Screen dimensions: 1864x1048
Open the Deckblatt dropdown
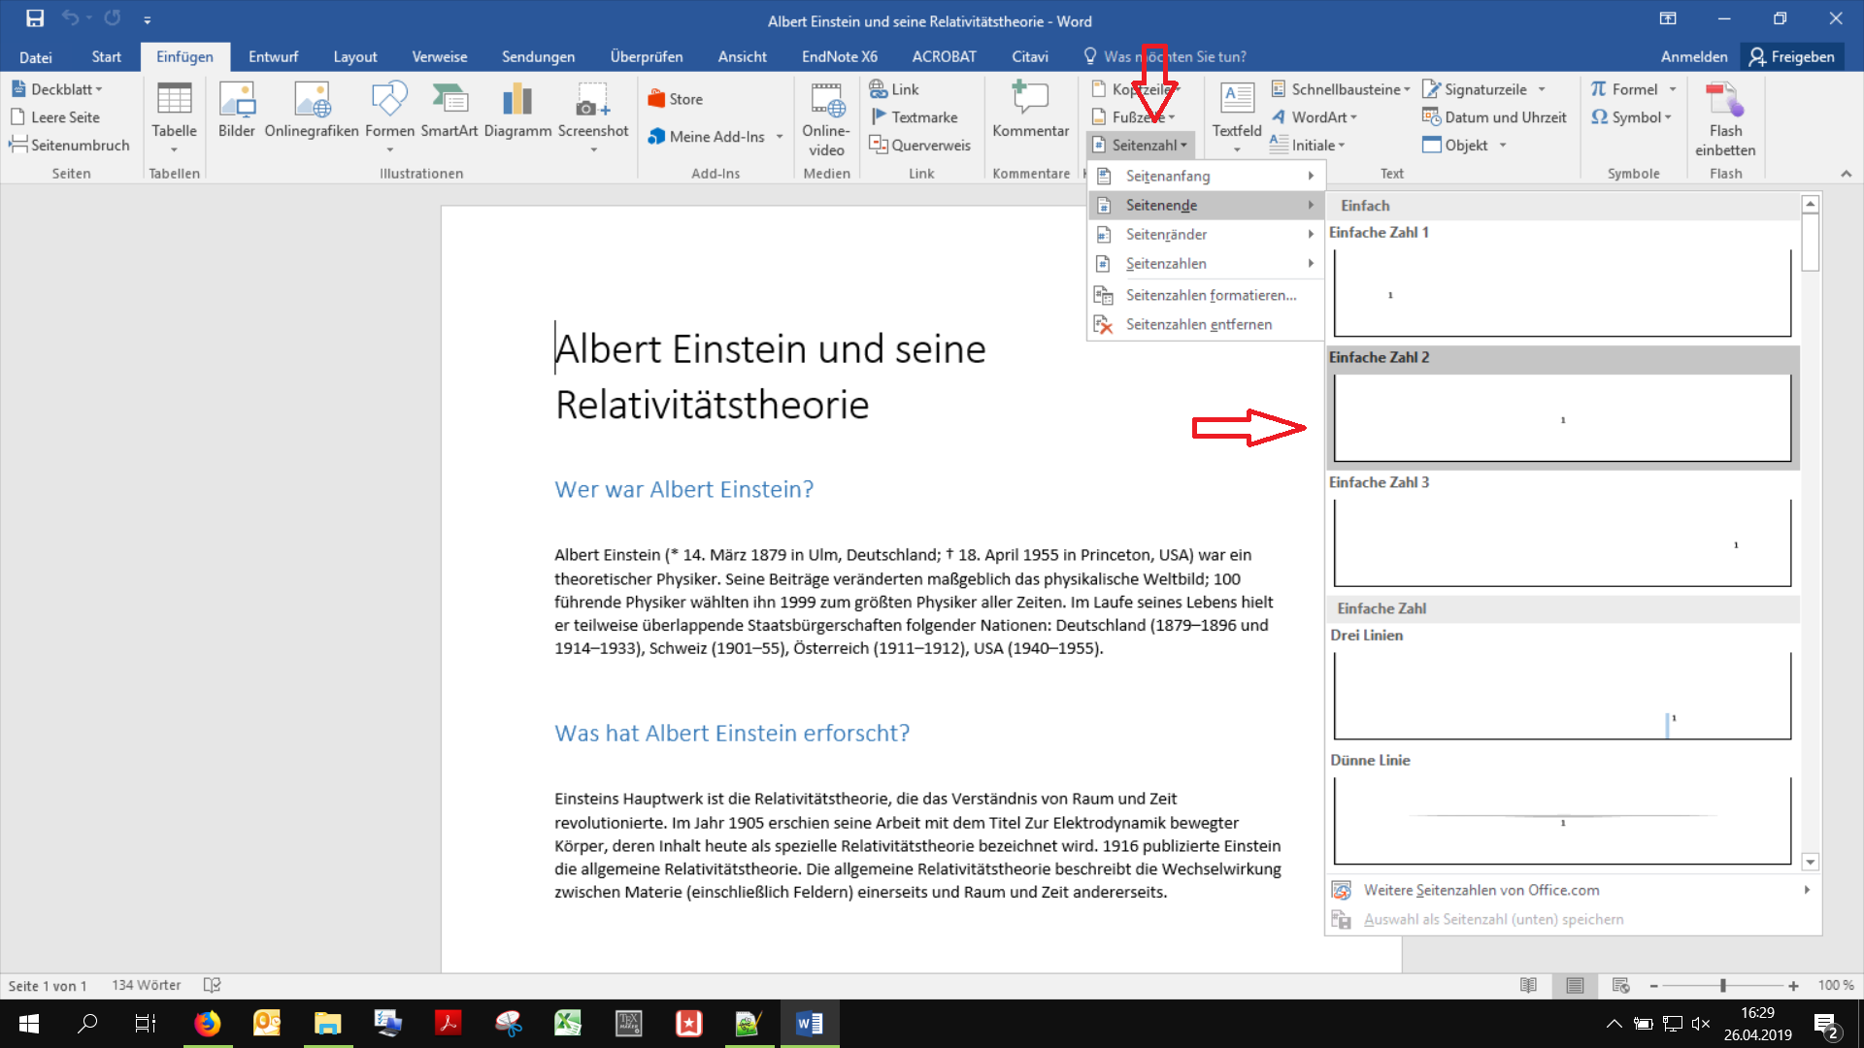pos(58,89)
